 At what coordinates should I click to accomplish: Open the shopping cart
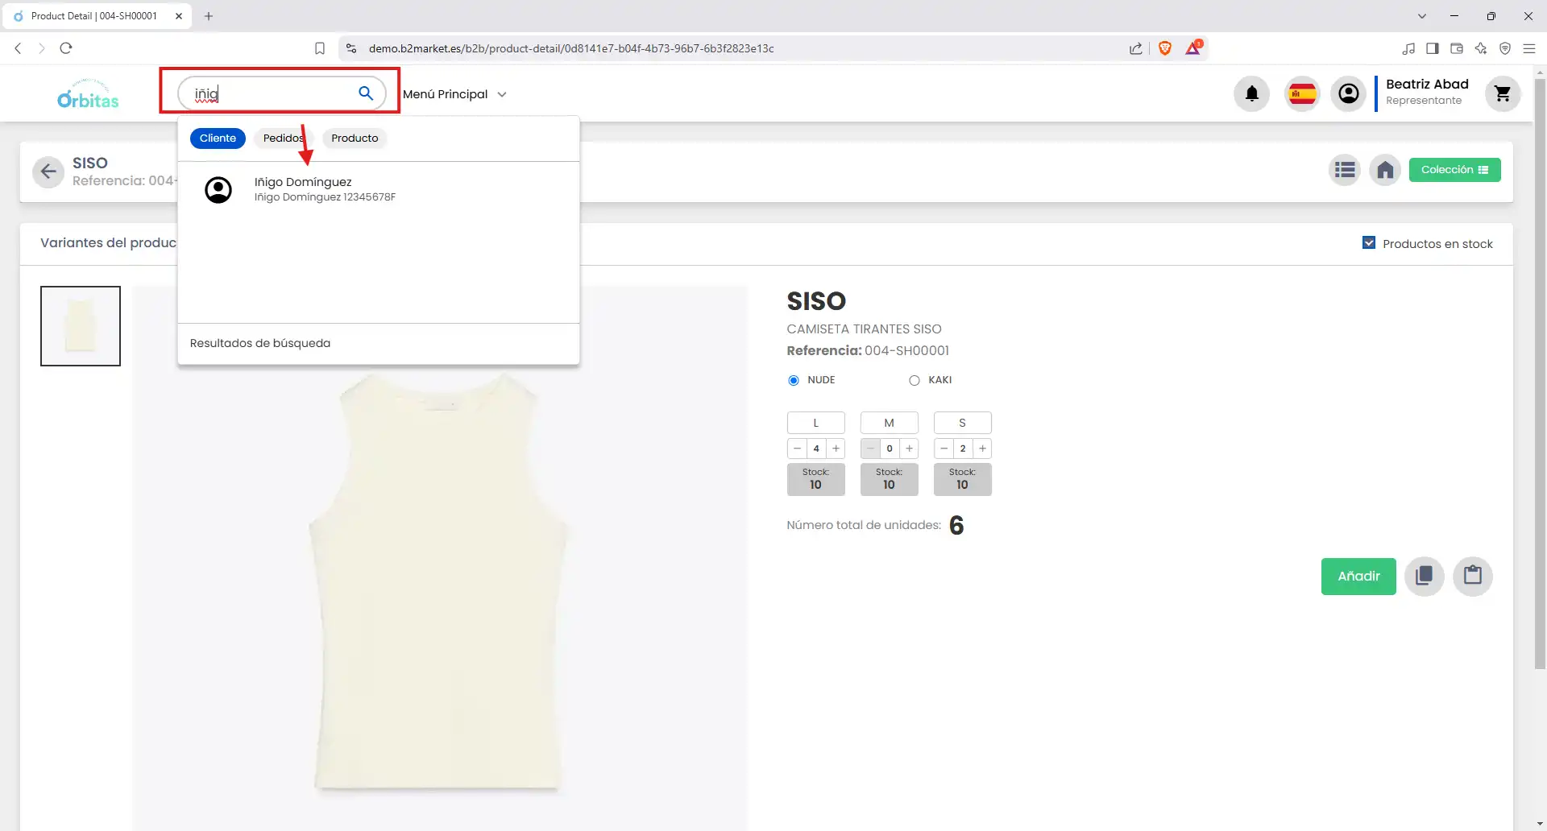tap(1502, 93)
